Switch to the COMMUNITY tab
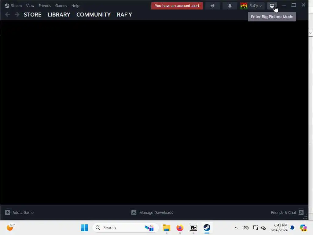The image size is (313, 235). [94, 15]
